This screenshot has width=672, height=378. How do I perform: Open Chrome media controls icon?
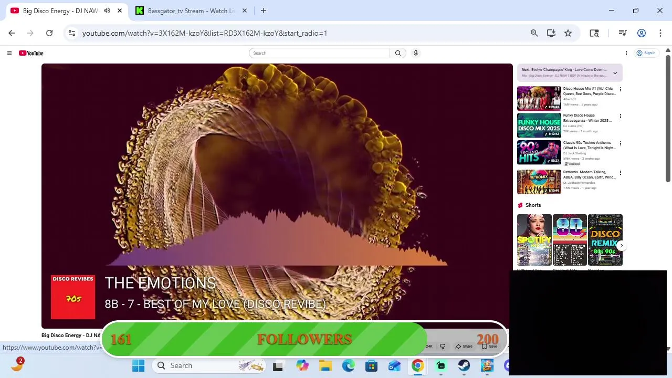click(623, 33)
